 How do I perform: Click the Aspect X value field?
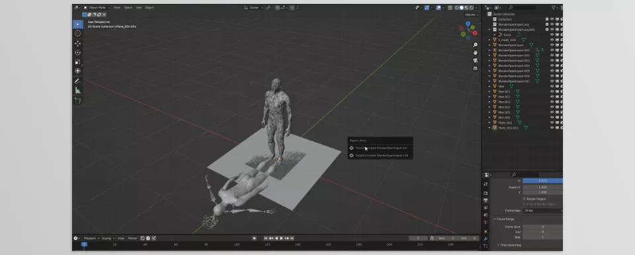[542, 188]
